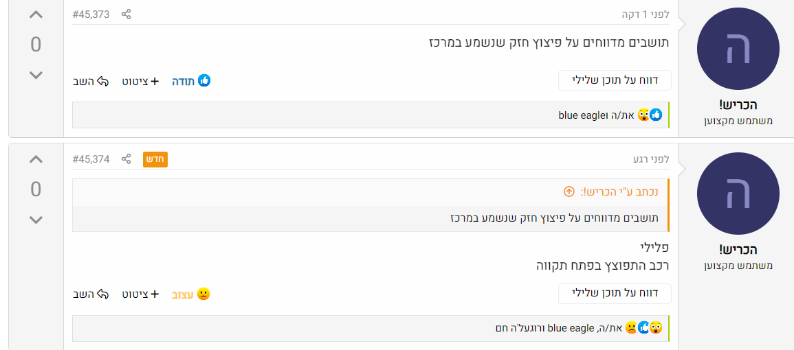Viewport: 794px width, 350px height.
Task: Open post number #45,373 permalink
Action: [x=91, y=14]
